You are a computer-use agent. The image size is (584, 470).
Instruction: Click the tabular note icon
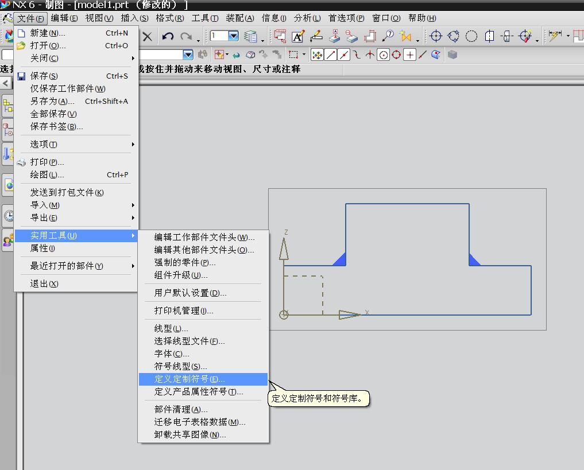280,36
